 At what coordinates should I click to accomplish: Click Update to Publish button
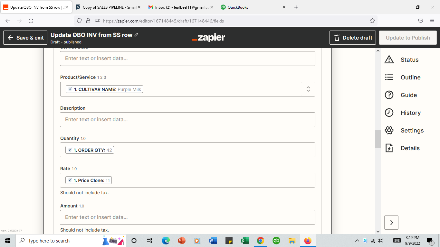pos(408,38)
